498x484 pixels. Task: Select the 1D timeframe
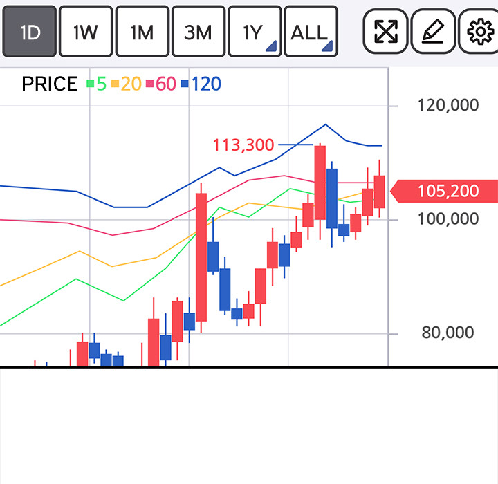[x=30, y=32]
